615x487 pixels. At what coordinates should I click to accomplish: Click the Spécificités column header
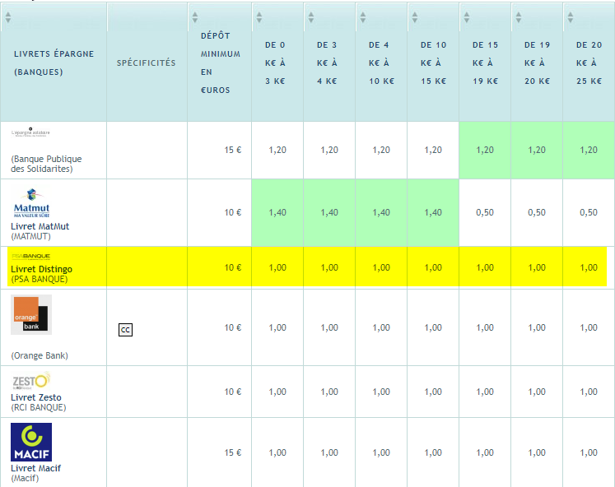point(146,63)
